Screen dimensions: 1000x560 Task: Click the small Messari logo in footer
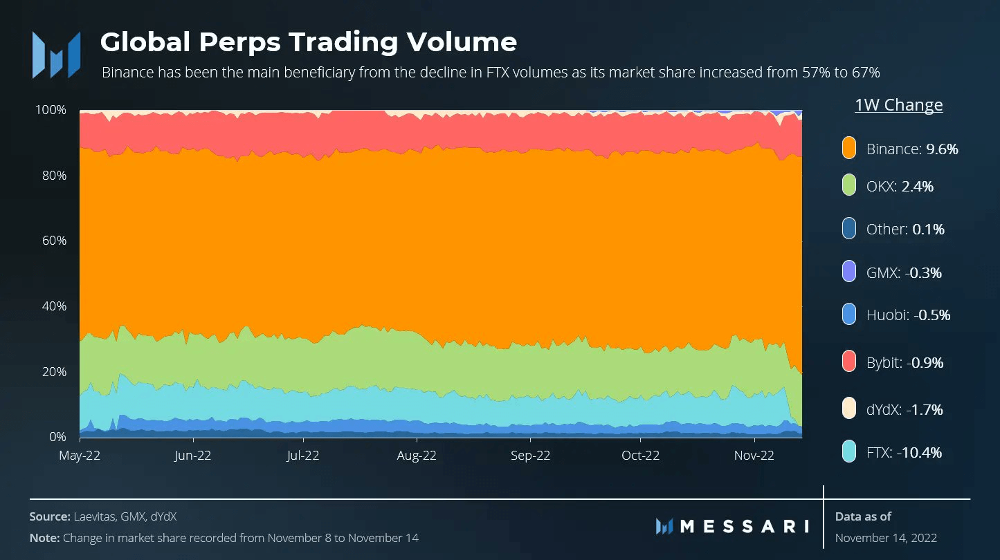[664, 526]
